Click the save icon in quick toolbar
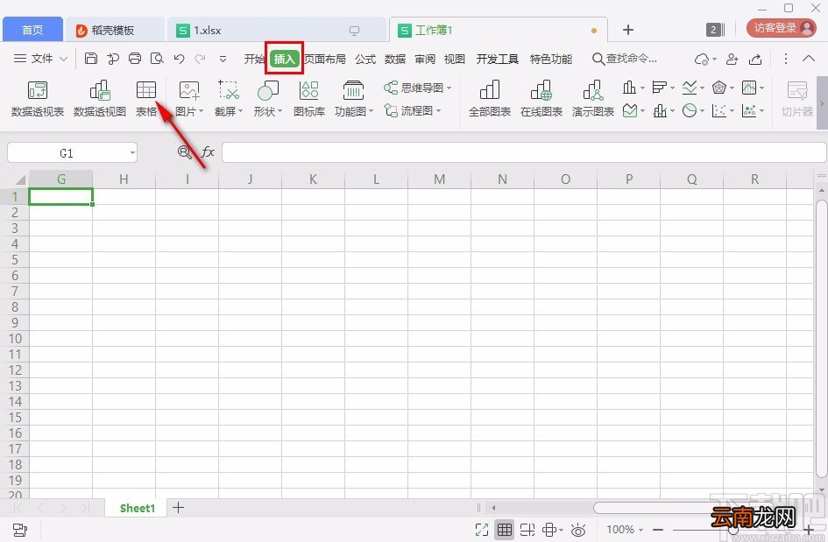 click(91, 59)
